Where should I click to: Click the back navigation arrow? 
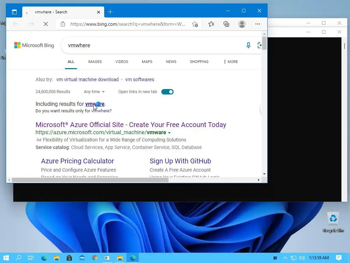(16, 24)
